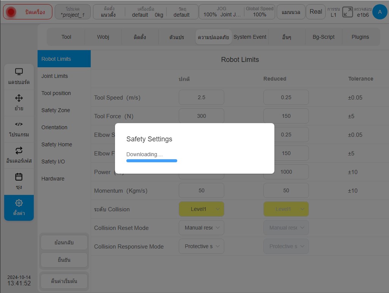Switch to the Plugins tab
The height and width of the screenshot is (293, 389).
tap(360, 37)
